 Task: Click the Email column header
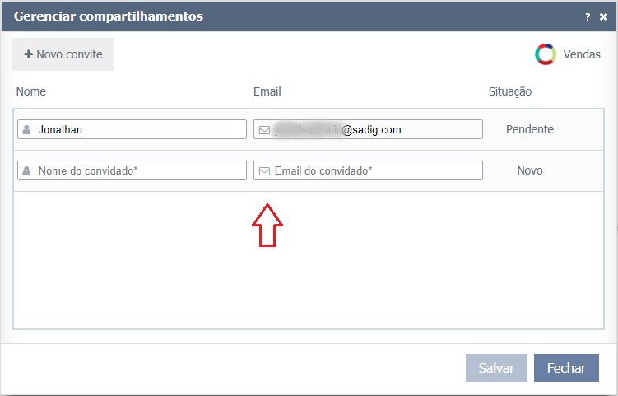(267, 91)
